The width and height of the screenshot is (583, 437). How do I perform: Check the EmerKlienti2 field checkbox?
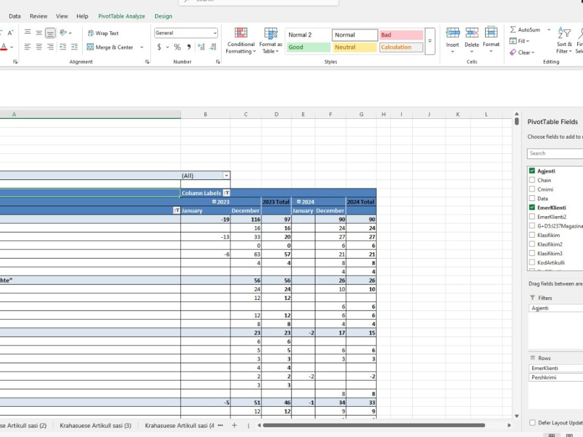532,216
